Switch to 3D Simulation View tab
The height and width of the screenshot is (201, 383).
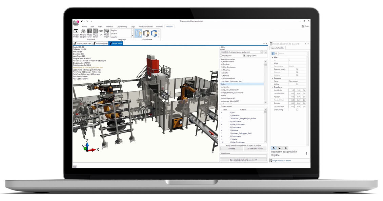click(x=82, y=43)
